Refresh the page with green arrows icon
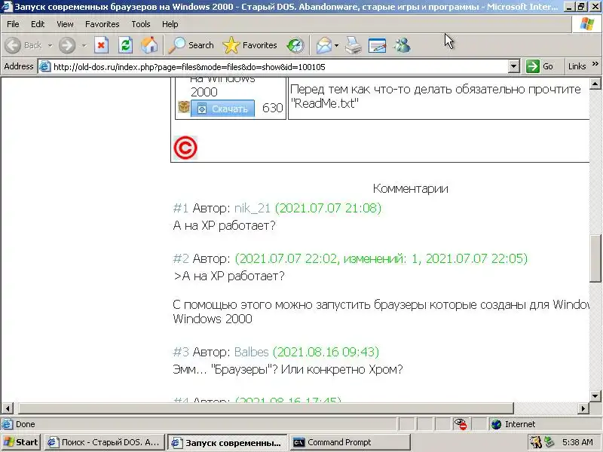This screenshot has height=452, width=603. [x=125, y=45]
